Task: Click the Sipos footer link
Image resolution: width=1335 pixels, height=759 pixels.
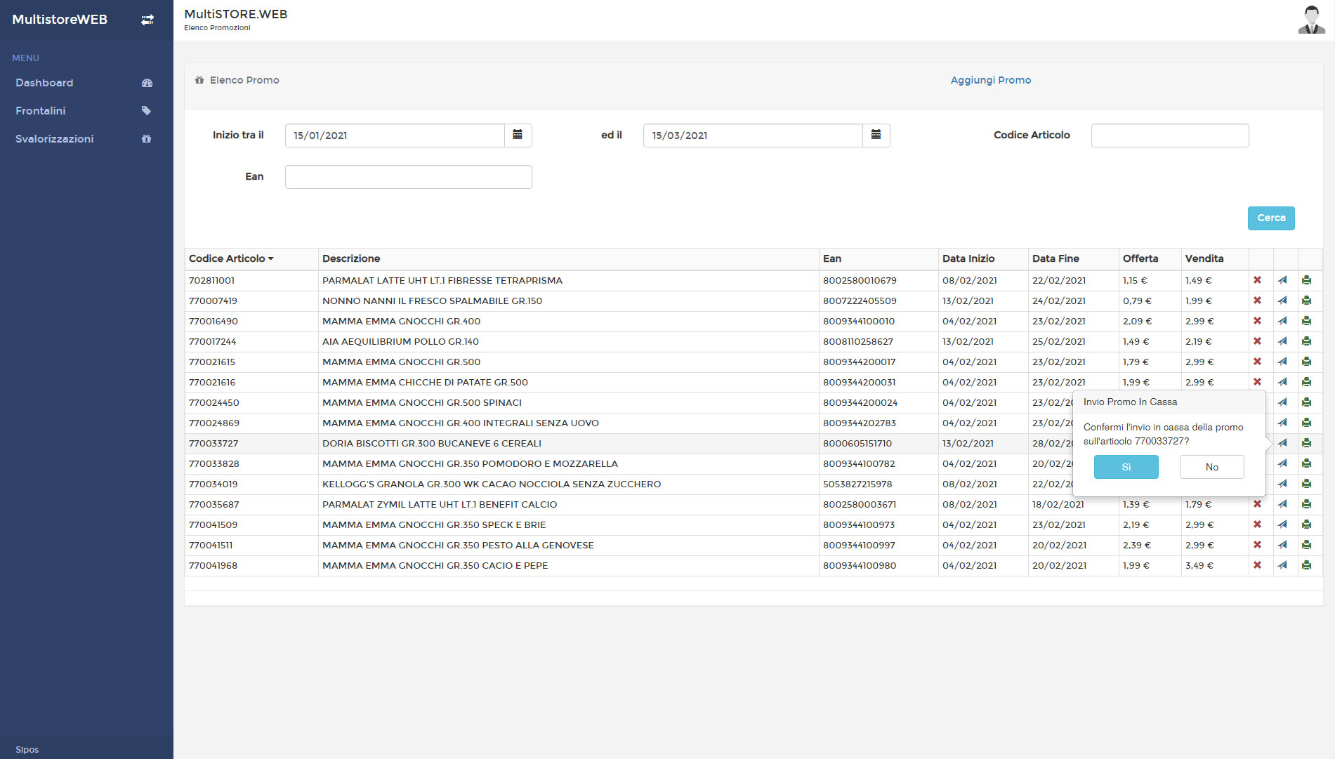Action: tap(27, 749)
